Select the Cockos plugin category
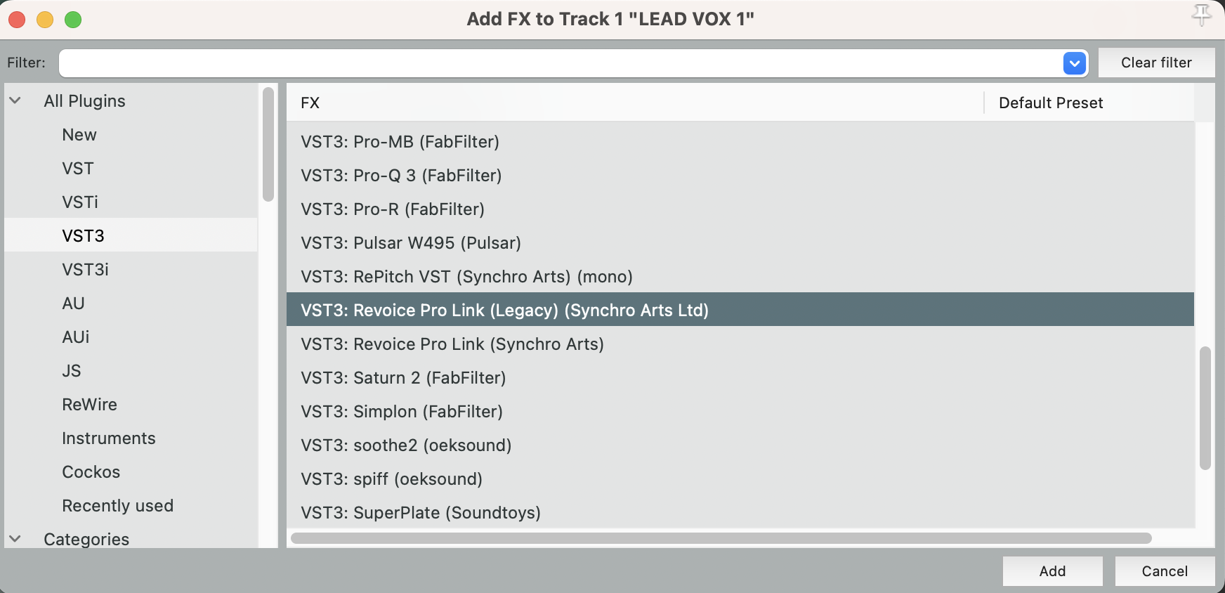 (x=91, y=472)
